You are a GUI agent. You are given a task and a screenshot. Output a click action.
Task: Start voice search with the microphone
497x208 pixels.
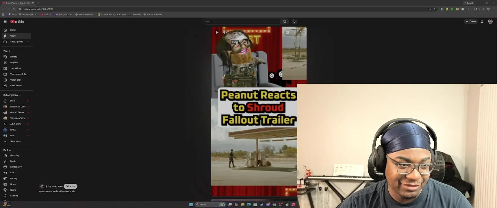point(294,21)
